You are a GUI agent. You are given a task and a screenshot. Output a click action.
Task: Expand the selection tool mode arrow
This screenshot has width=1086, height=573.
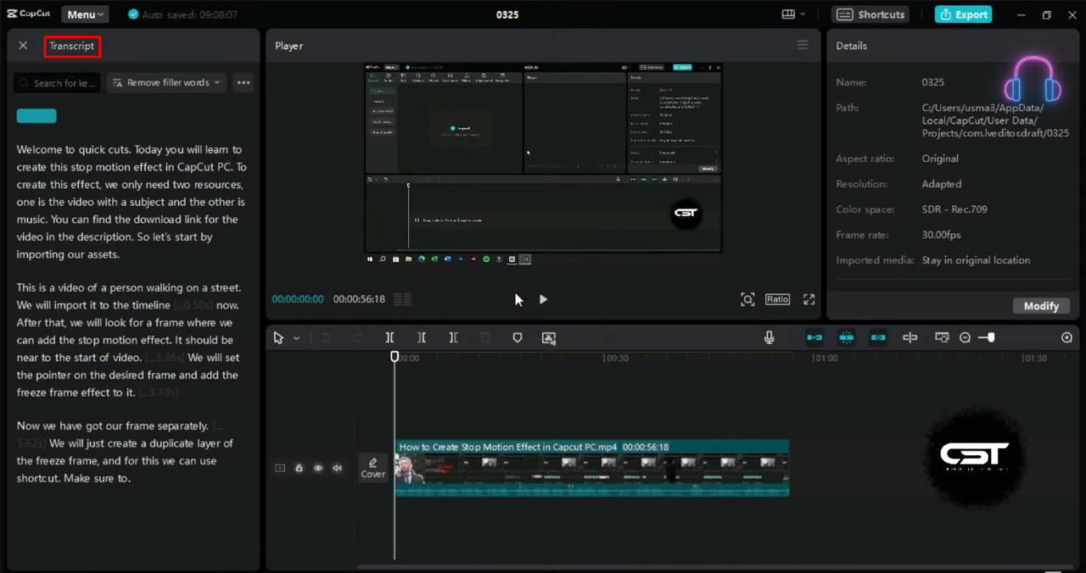[296, 338]
